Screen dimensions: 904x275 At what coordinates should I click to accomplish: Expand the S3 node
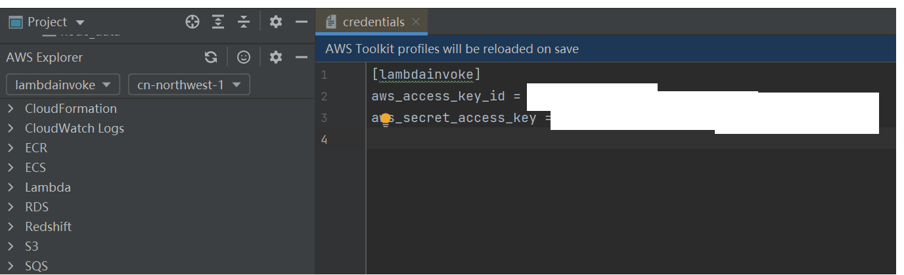(11, 247)
